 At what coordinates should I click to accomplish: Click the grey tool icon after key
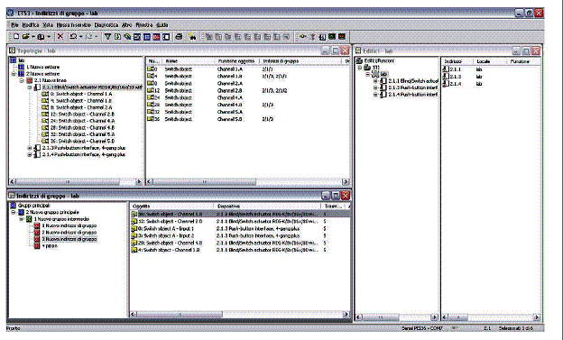[x=313, y=37]
